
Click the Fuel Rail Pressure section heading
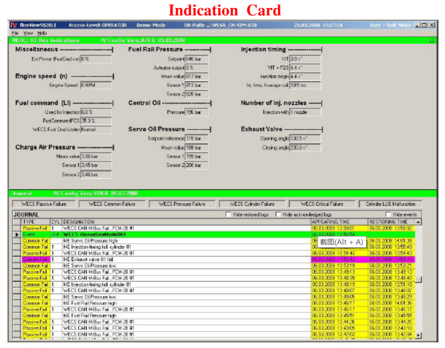pyautogui.click(x=155, y=49)
